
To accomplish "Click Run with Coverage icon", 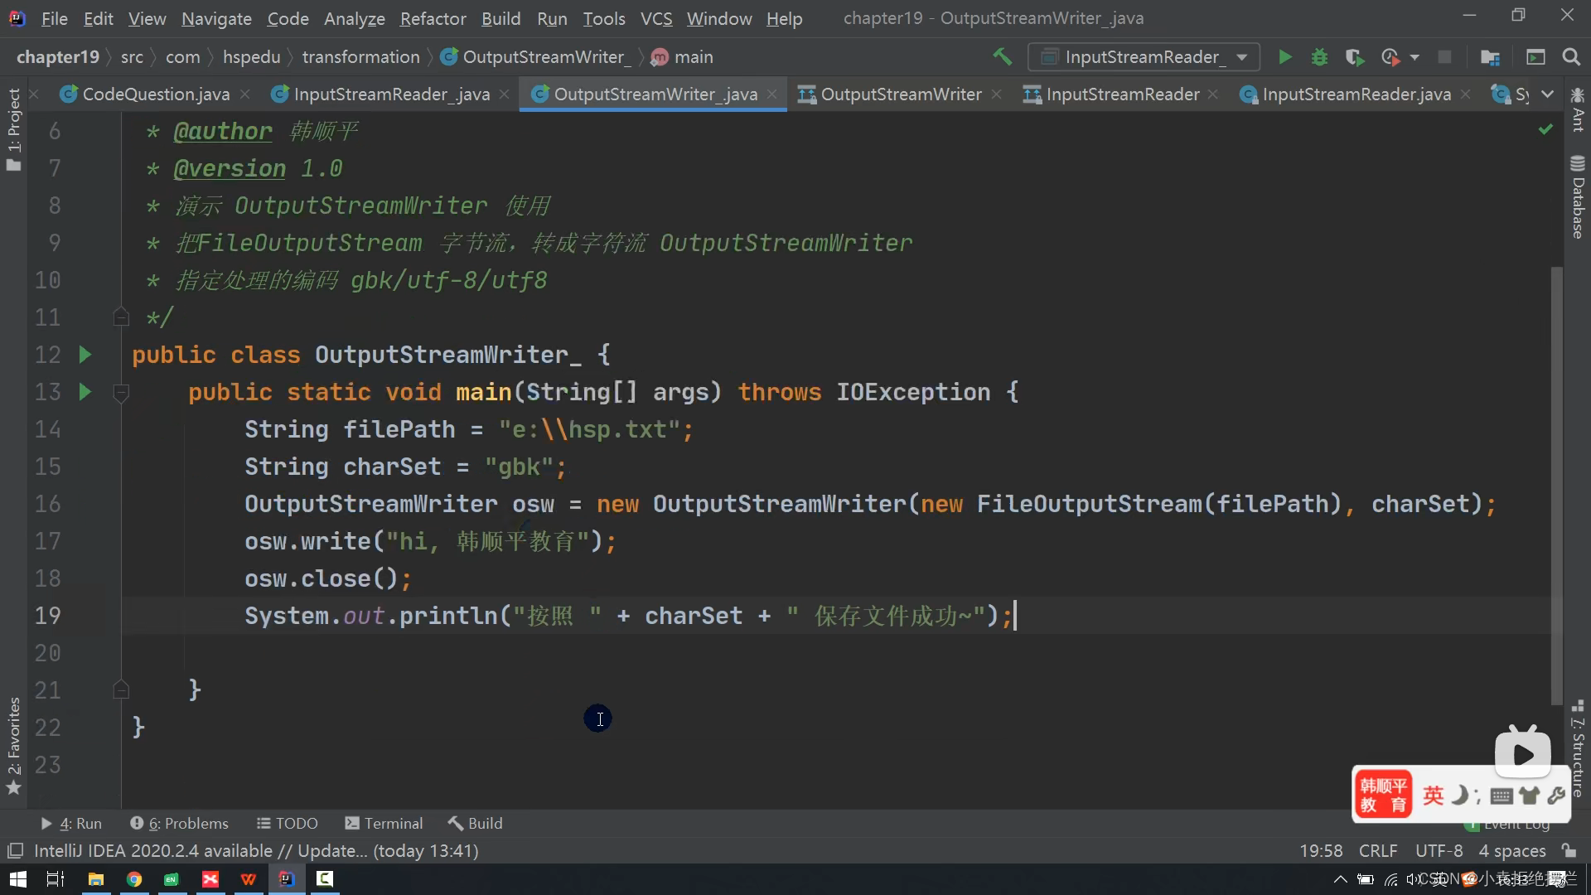I will coord(1354,57).
